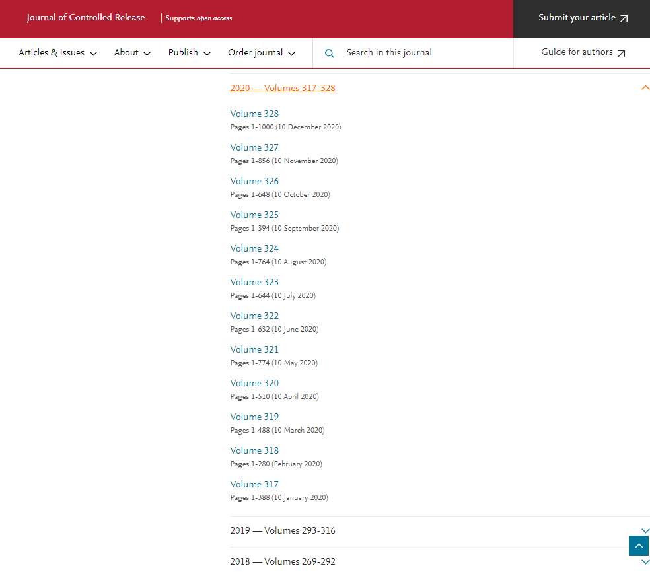Click text Pages 1-1000 (10 December 2020)

[x=285, y=127]
